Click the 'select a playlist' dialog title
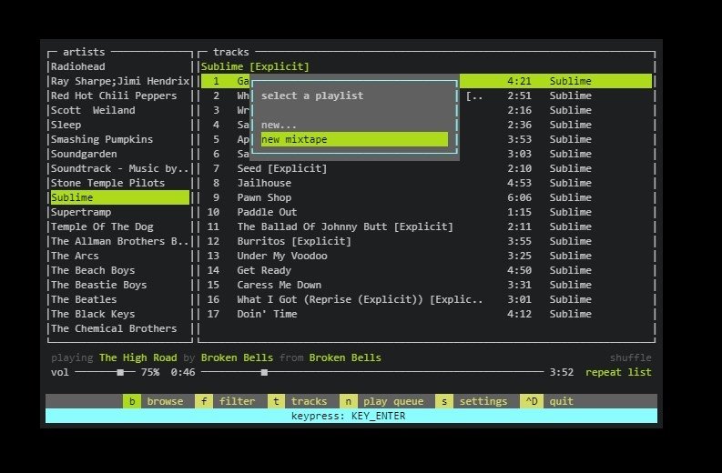722x473 pixels. click(312, 96)
